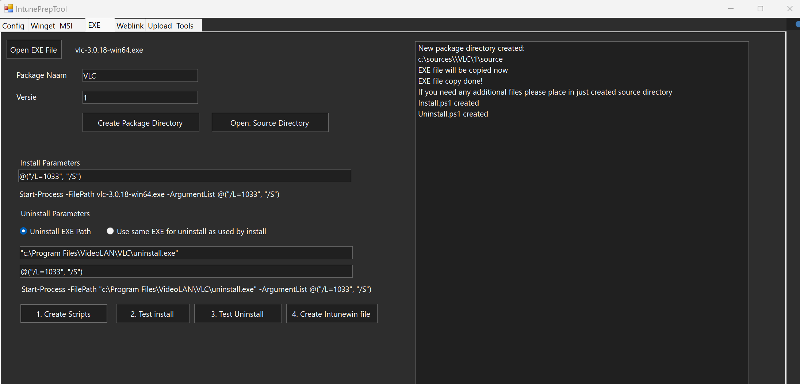The image size is (800, 384).
Task: Click the uninstall arguments input field
Action: [x=186, y=271]
